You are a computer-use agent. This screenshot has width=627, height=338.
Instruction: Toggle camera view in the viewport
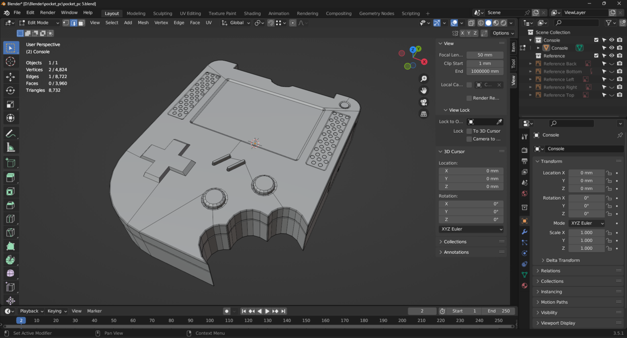pos(424,102)
